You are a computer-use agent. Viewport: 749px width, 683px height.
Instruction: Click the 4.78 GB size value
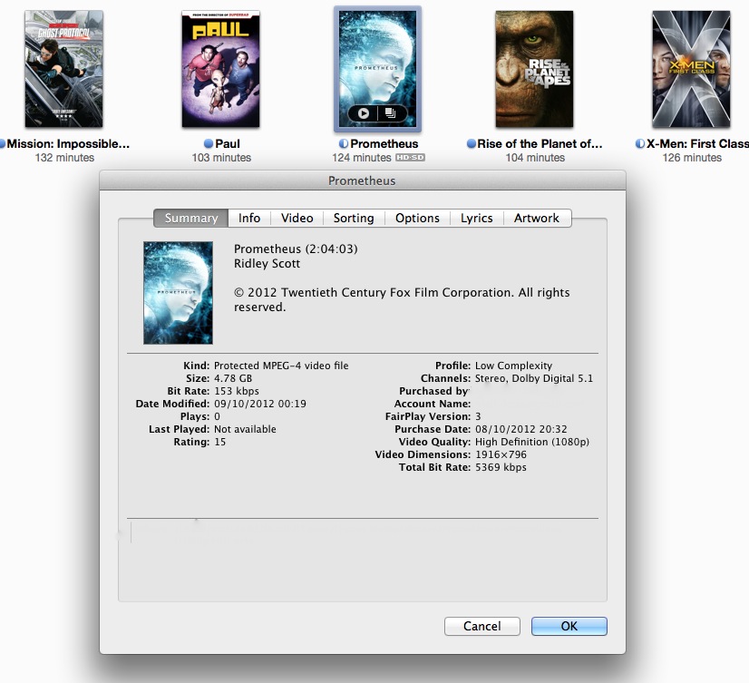233,378
